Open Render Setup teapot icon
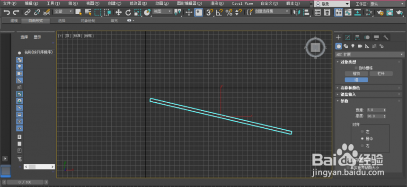Viewport: 407px width, 187px height. [x=380, y=12]
